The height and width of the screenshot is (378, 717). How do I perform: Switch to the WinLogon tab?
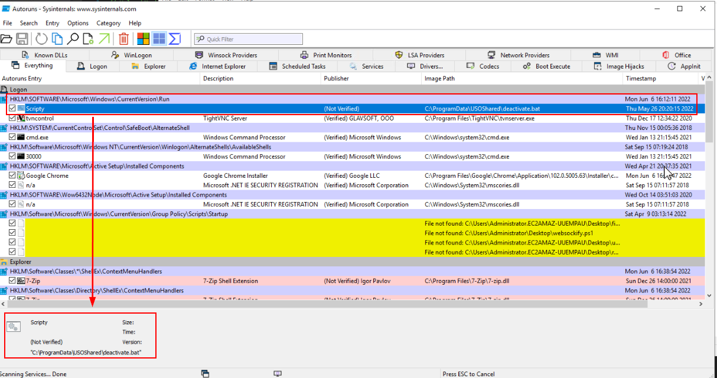[x=131, y=55]
